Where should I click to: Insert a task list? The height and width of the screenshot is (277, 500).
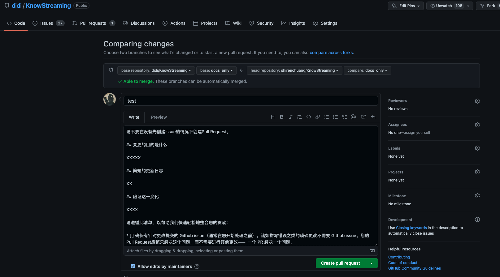tap(345, 117)
